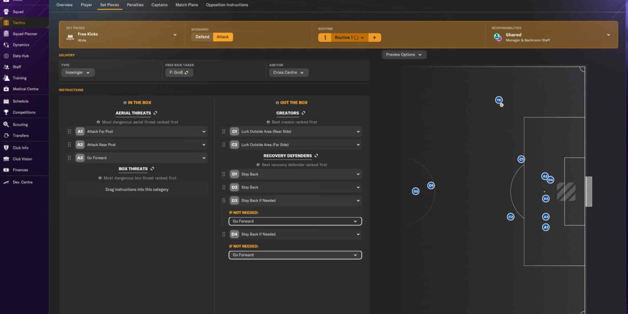Grab the drag handle beside A1 row
The height and width of the screenshot is (314, 628).
(x=69, y=132)
